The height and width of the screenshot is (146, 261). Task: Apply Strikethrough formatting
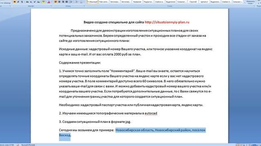point(27,2)
